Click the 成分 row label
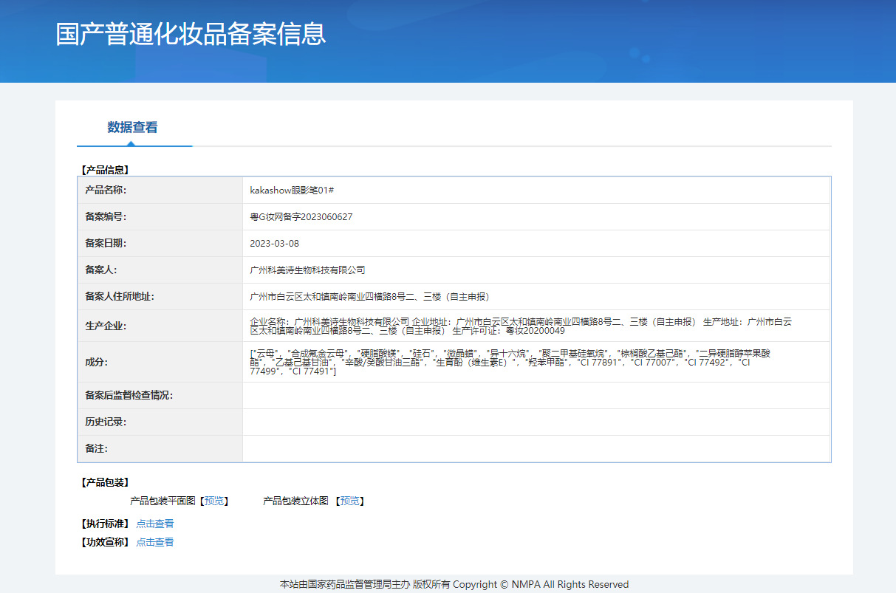The width and height of the screenshot is (896, 593). 96,362
